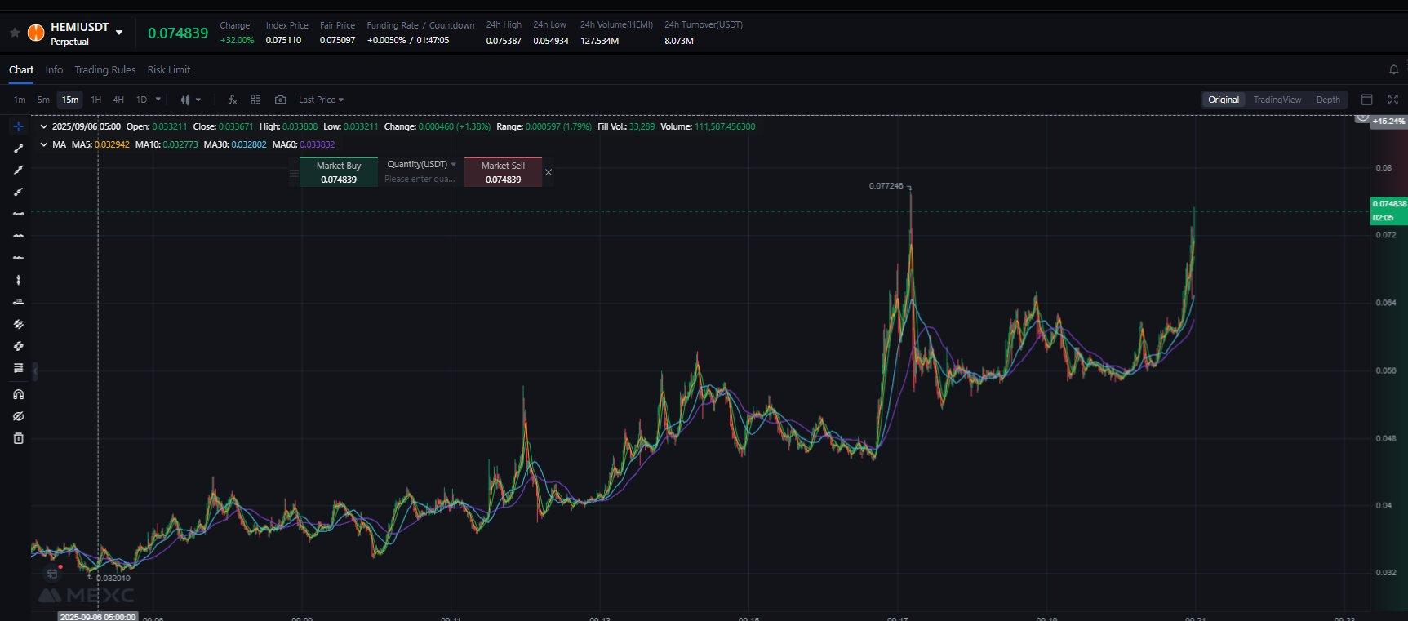This screenshot has height=621, width=1408.
Task: Switch chart to Depth view
Action: pos(1327,100)
